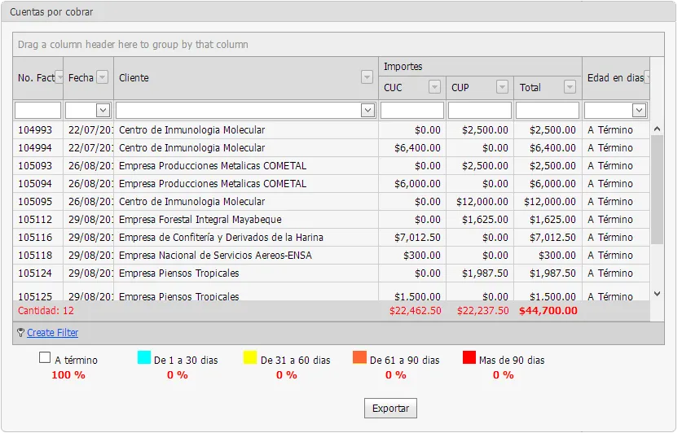Click the $300.00 CUC amount cell
The width and height of the screenshot is (682, 433).
click(x=422, y=255)
